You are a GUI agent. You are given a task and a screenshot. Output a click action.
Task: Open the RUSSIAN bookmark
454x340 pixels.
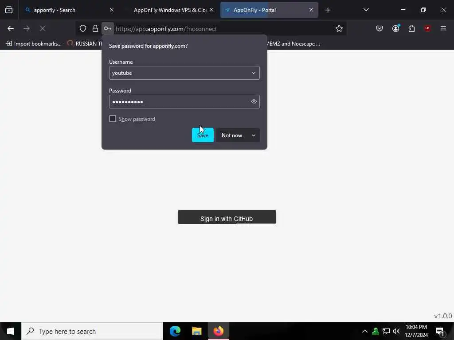click(x=85, y=44)
